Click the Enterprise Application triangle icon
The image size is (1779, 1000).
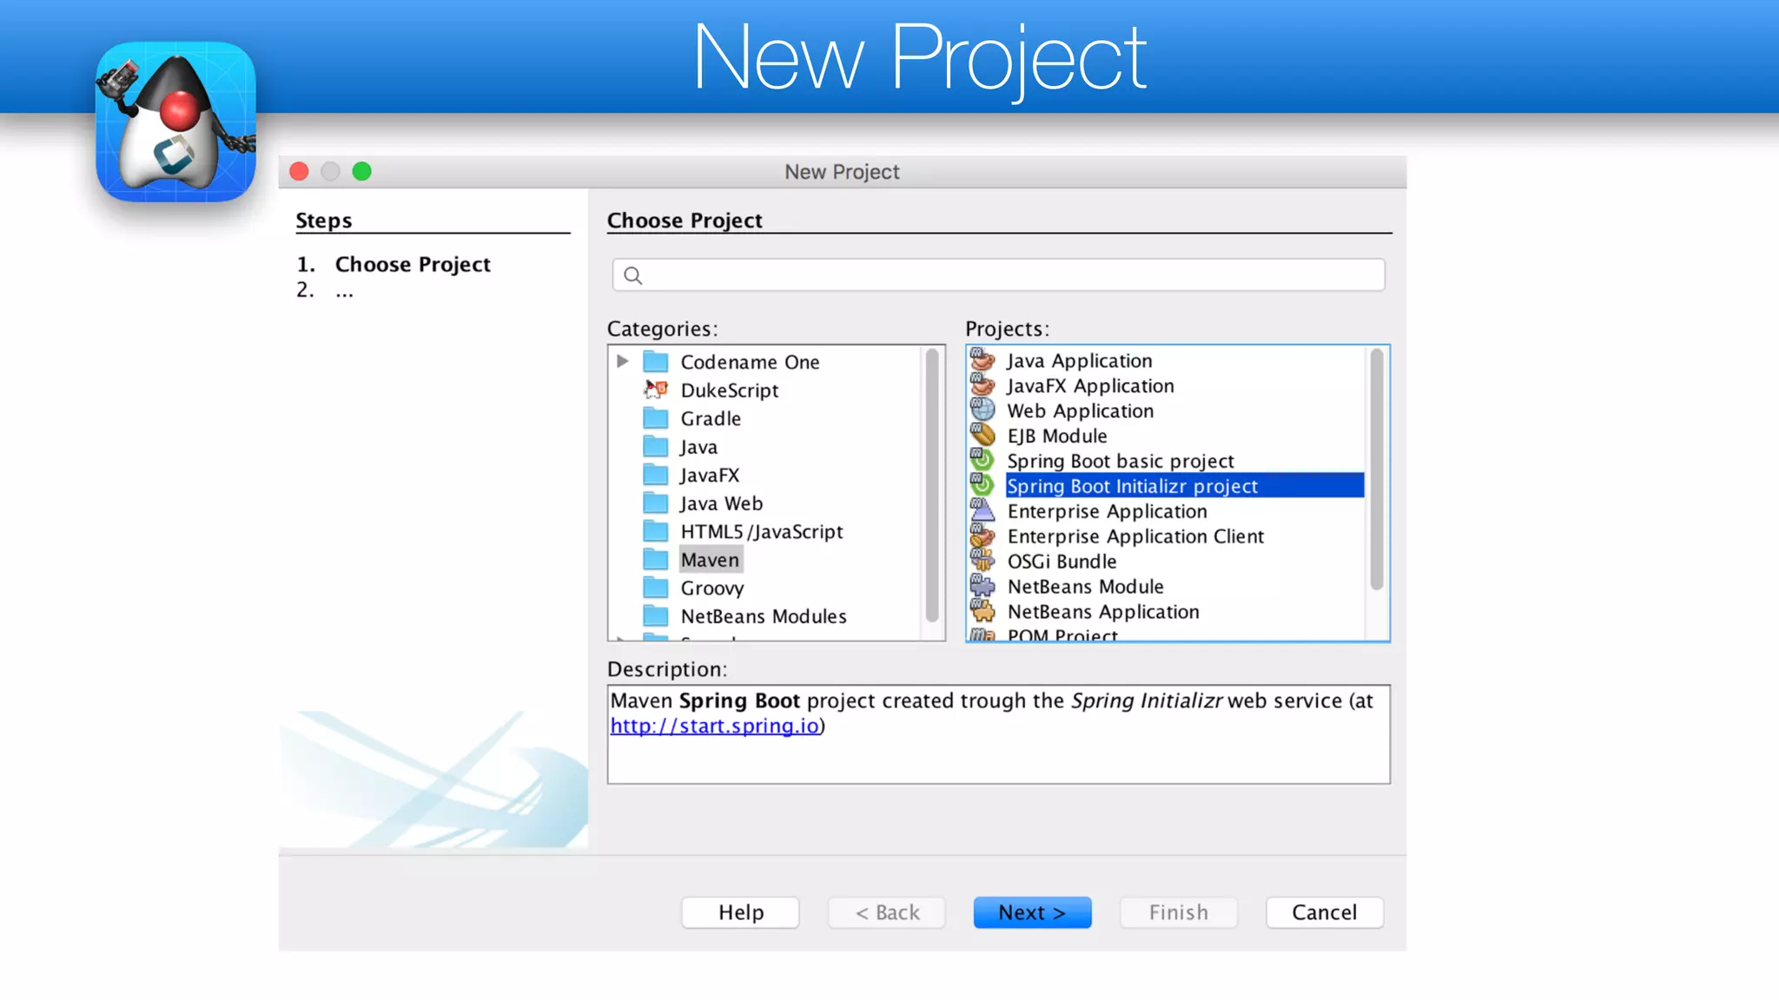click(982, 510)
